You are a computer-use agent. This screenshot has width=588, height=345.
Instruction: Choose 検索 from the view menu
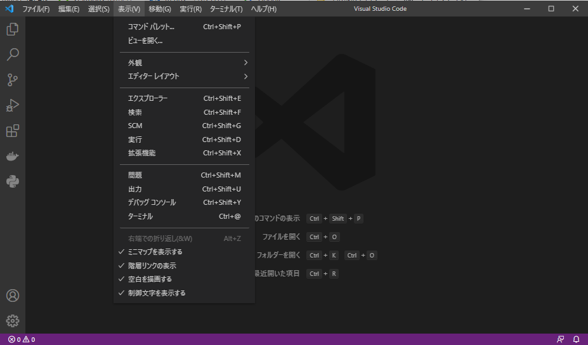coord(184,112)
